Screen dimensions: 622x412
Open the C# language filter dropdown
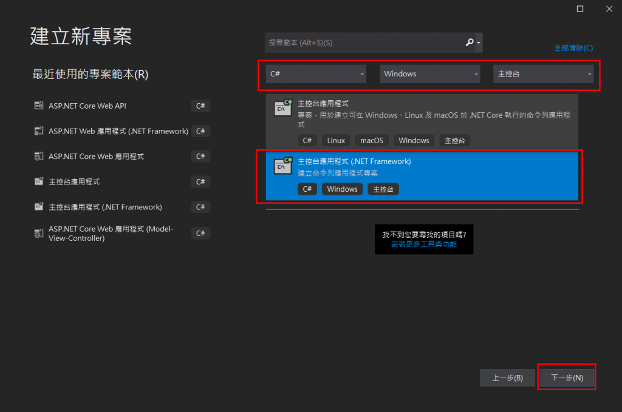coord(316,73)
